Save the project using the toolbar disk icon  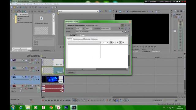17,7
